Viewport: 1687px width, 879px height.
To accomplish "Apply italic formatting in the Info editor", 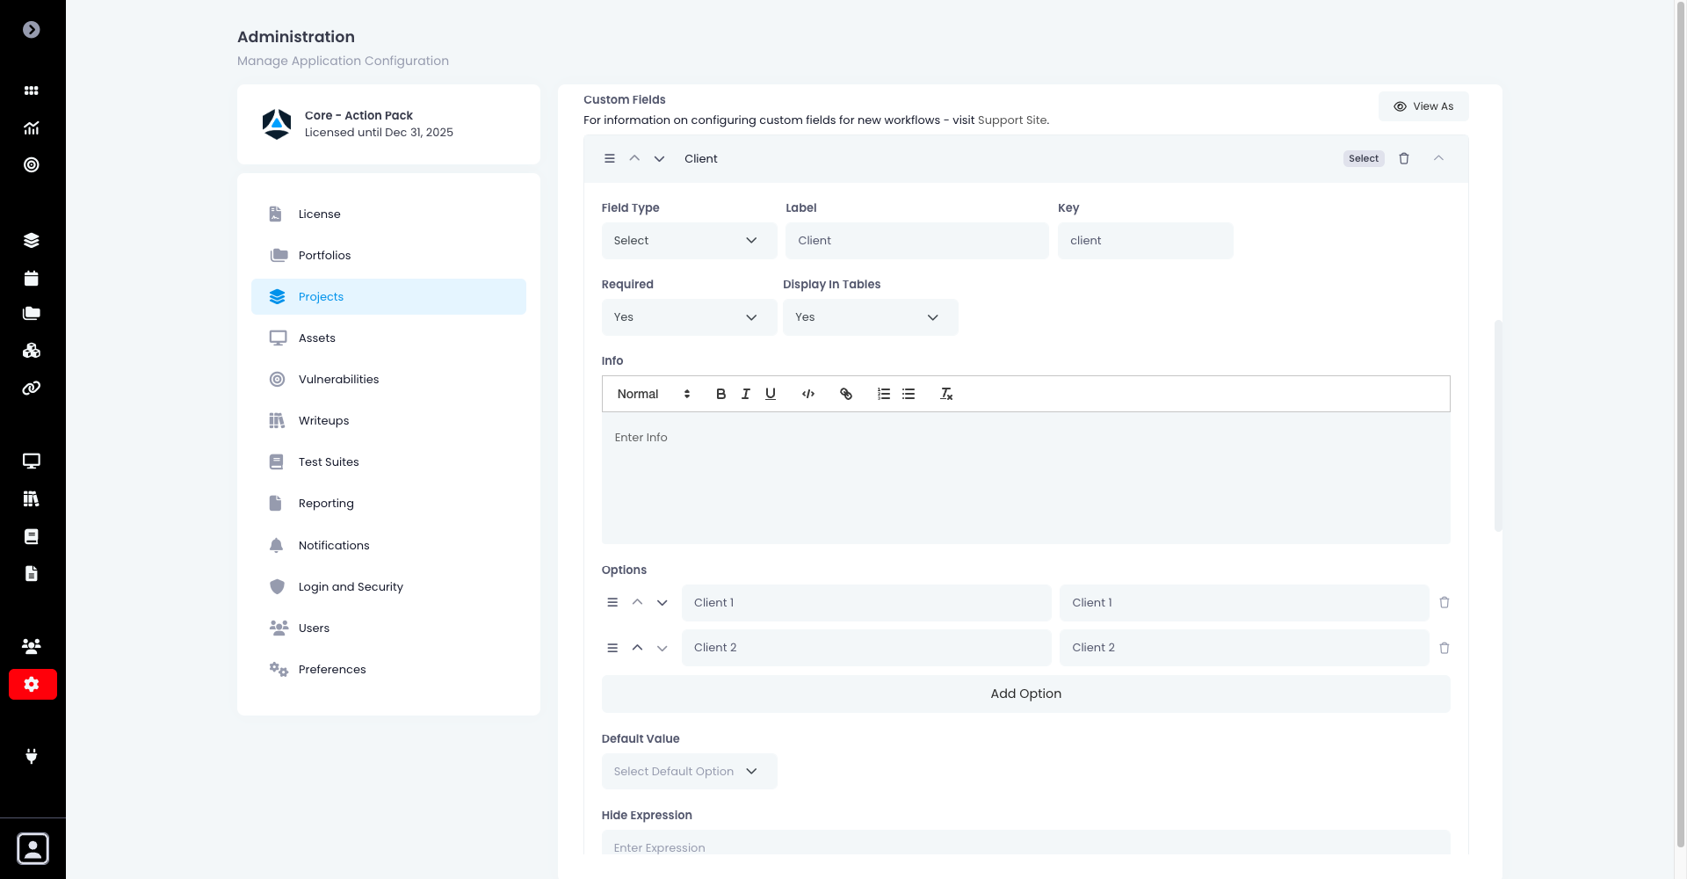I will pos(745,394).
